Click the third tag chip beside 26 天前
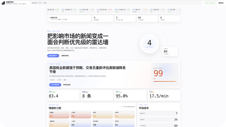226x127 pixels. pos(65,80)
